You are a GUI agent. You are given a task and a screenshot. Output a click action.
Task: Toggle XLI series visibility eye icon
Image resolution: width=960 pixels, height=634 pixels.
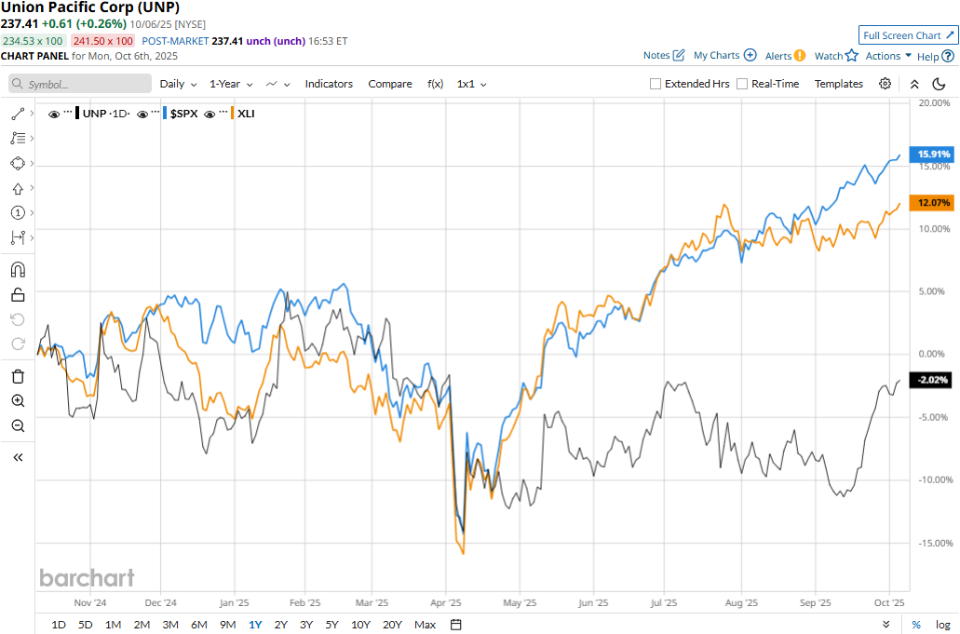coord(210,114)
